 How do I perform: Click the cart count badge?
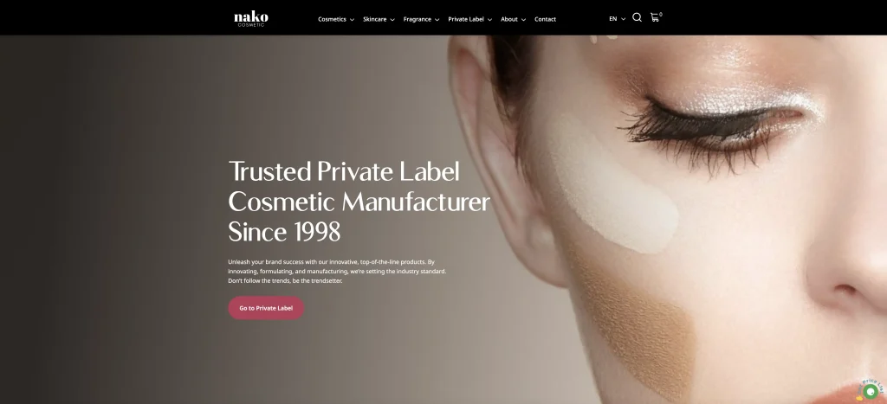tap(661, 14)
